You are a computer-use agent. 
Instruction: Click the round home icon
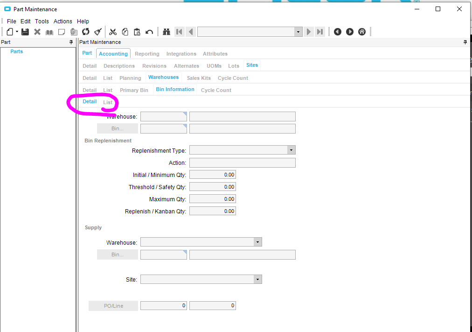362,32
